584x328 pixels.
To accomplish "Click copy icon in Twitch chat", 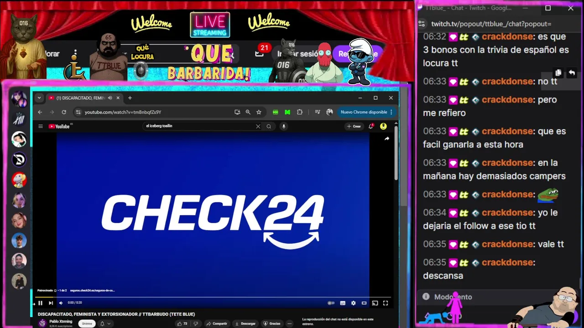I will (558, 73).
